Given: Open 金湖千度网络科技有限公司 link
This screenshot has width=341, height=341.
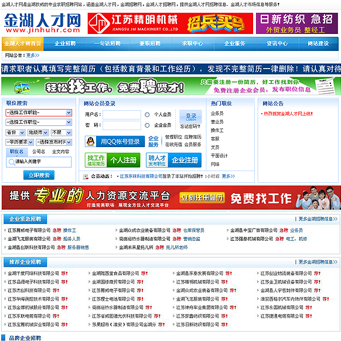Looking at the screenshot, I should pos(33,274).
